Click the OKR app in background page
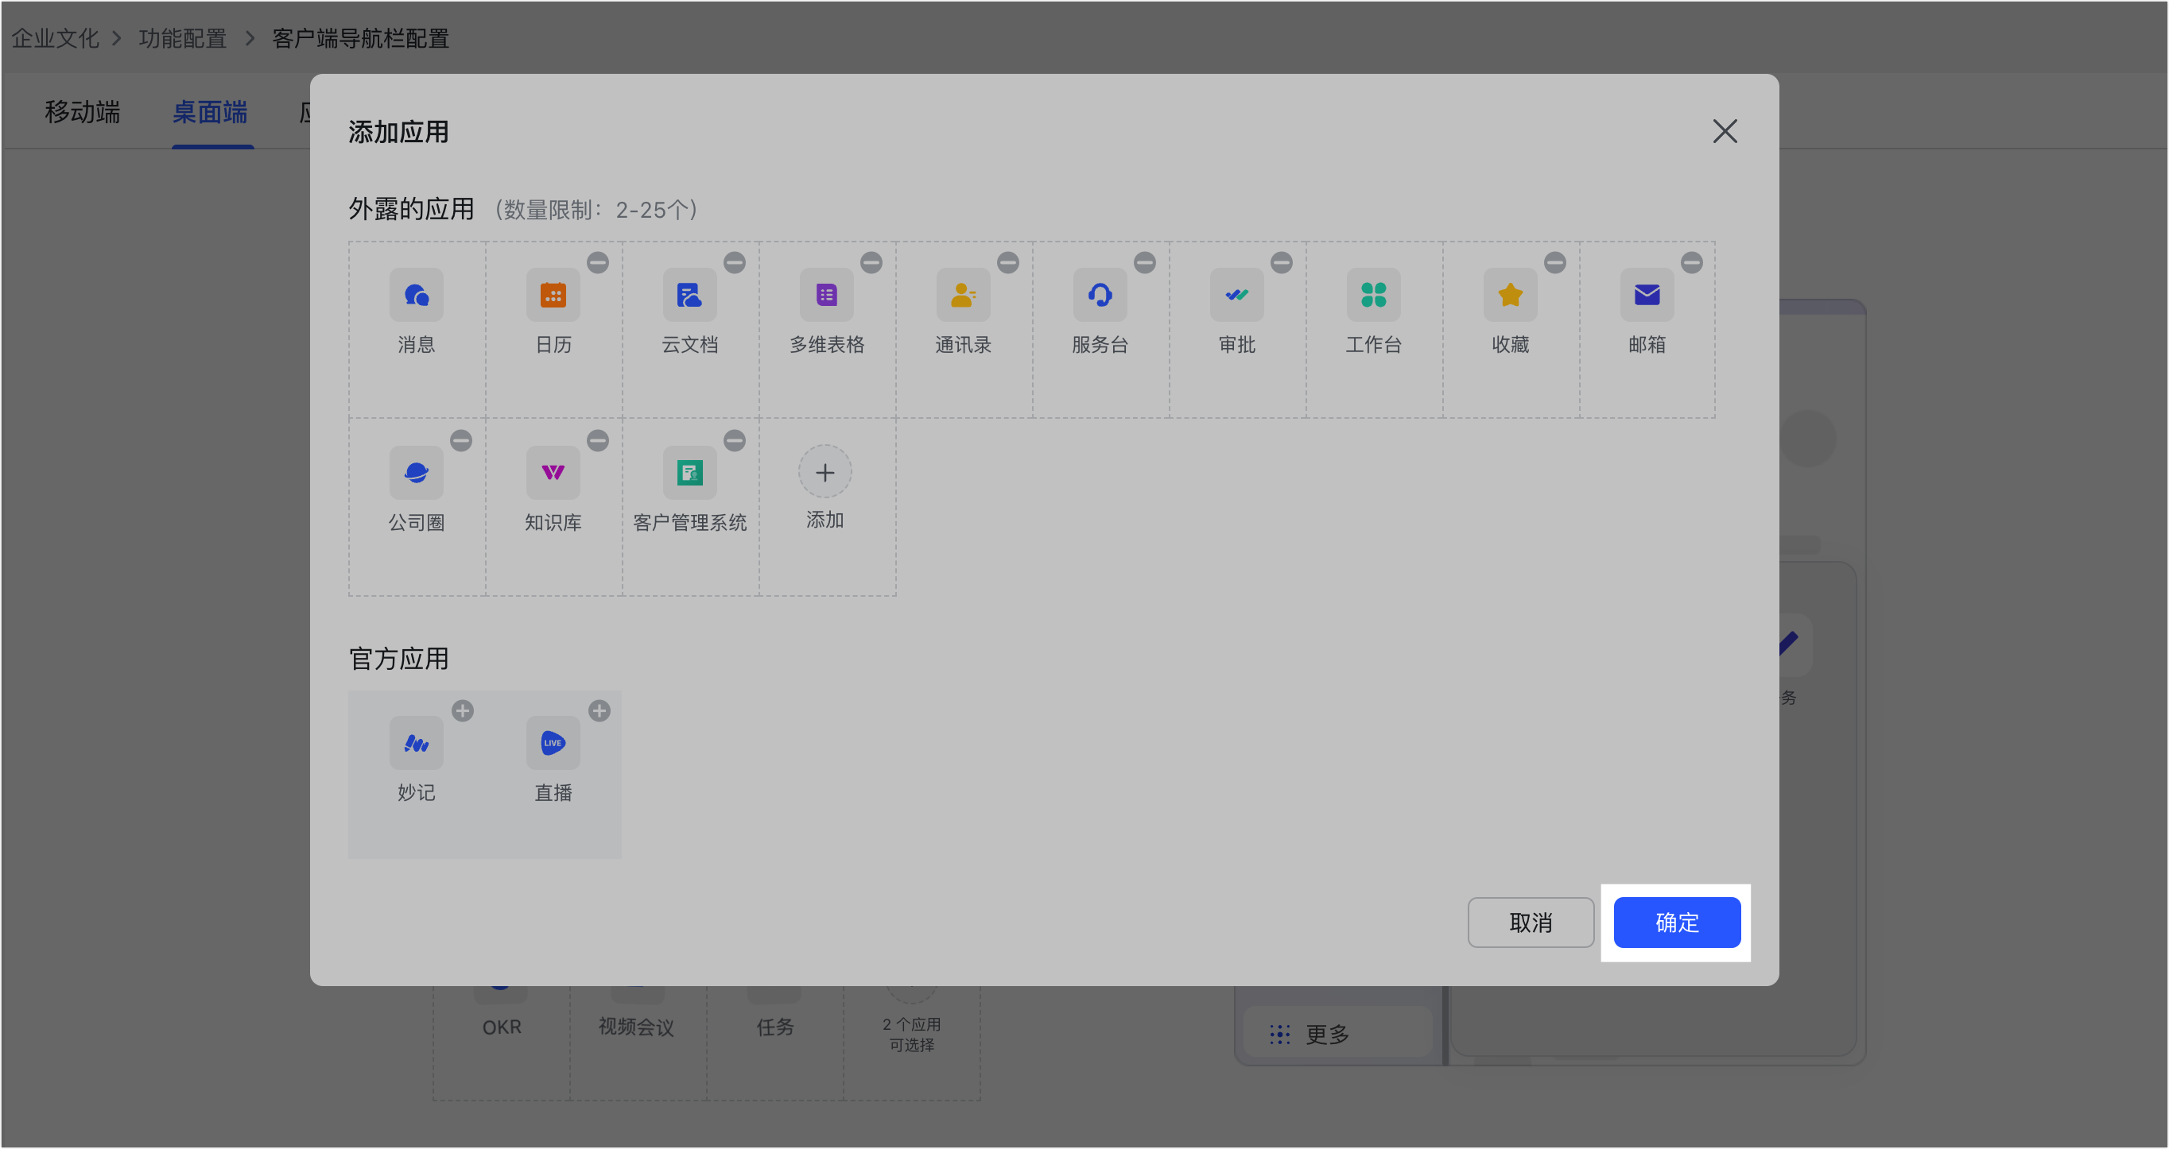This screenshot has height=1149, width=2169. tap(502, 1027)
